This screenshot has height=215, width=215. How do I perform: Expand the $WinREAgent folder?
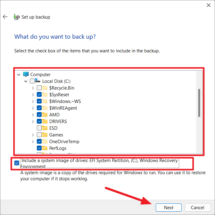(33, 108)
